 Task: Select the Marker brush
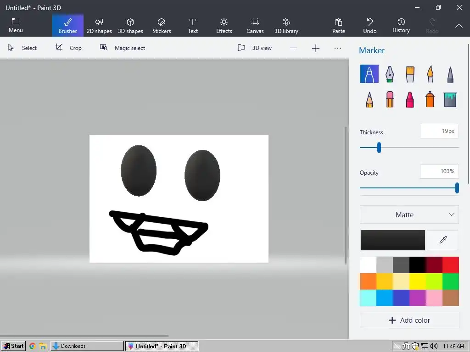coord(369,74)
